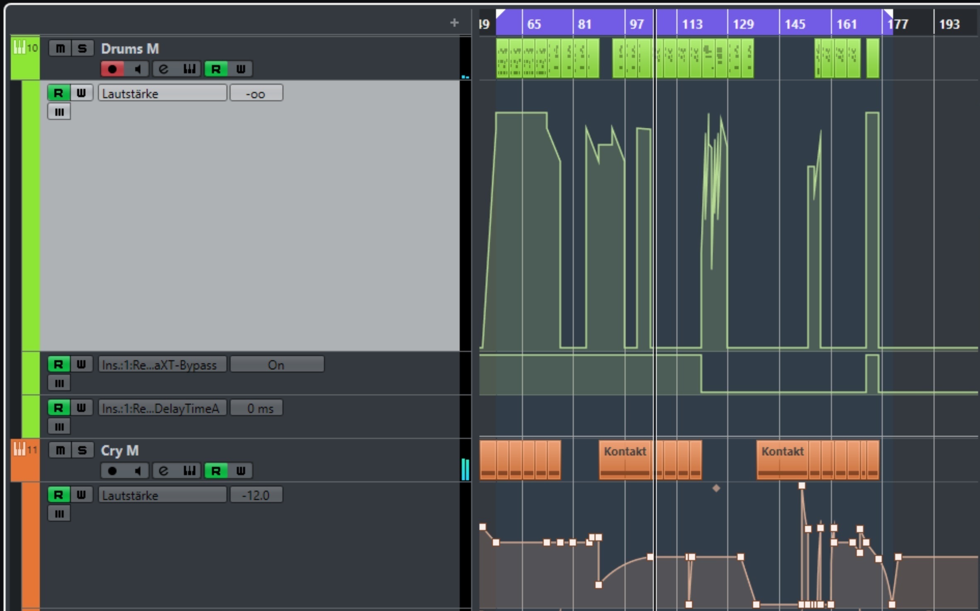Open instrument keyboard icon on Cry M

pos(189,471)
